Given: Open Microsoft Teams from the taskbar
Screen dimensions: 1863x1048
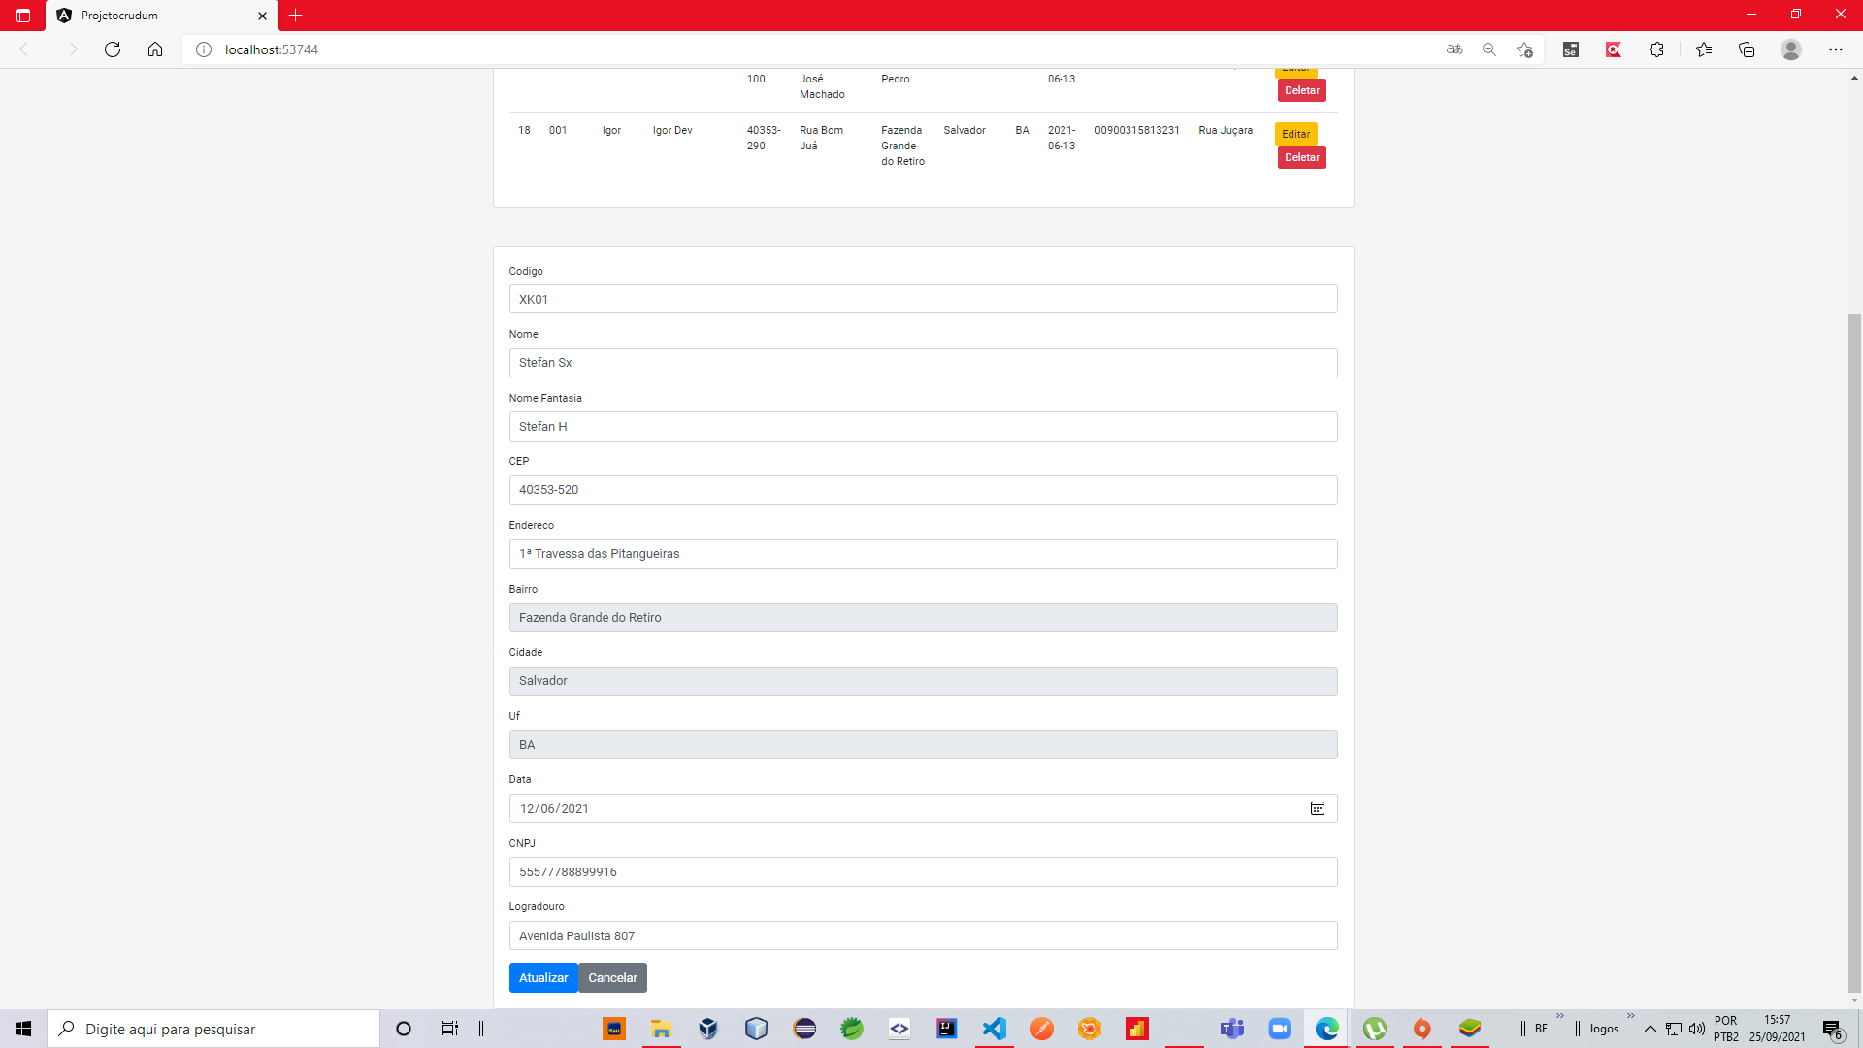Looking at the screenshot, I should click(1233, 1029).
